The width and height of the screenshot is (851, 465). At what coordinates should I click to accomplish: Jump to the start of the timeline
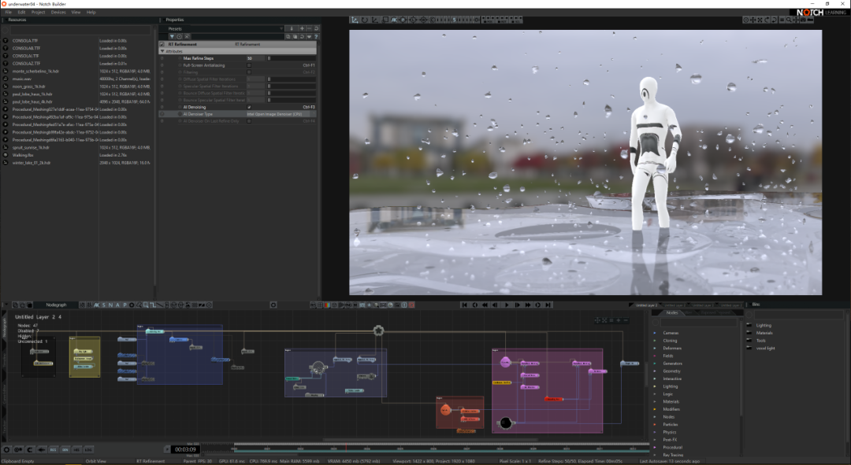coord(464,305)
